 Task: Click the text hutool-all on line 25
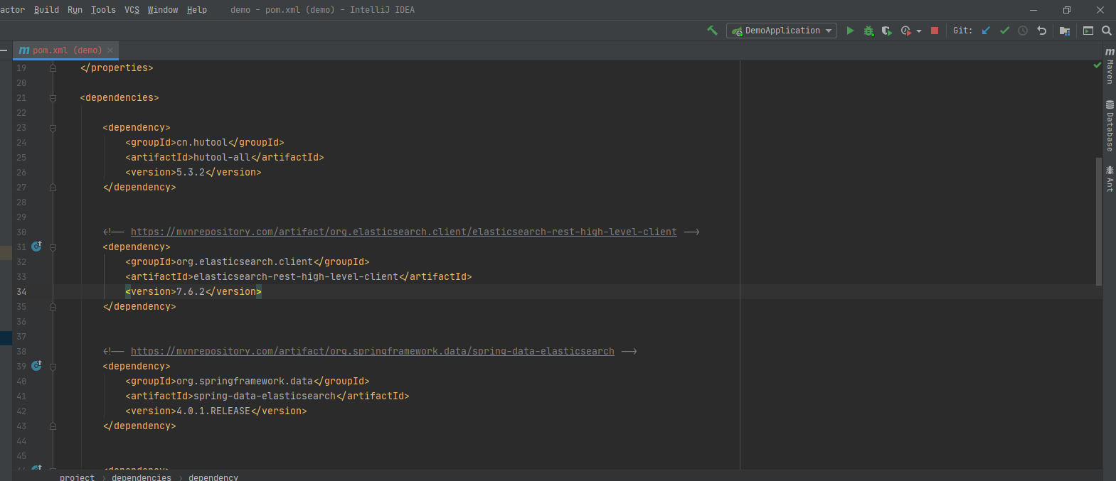click(x=222, y=157)
